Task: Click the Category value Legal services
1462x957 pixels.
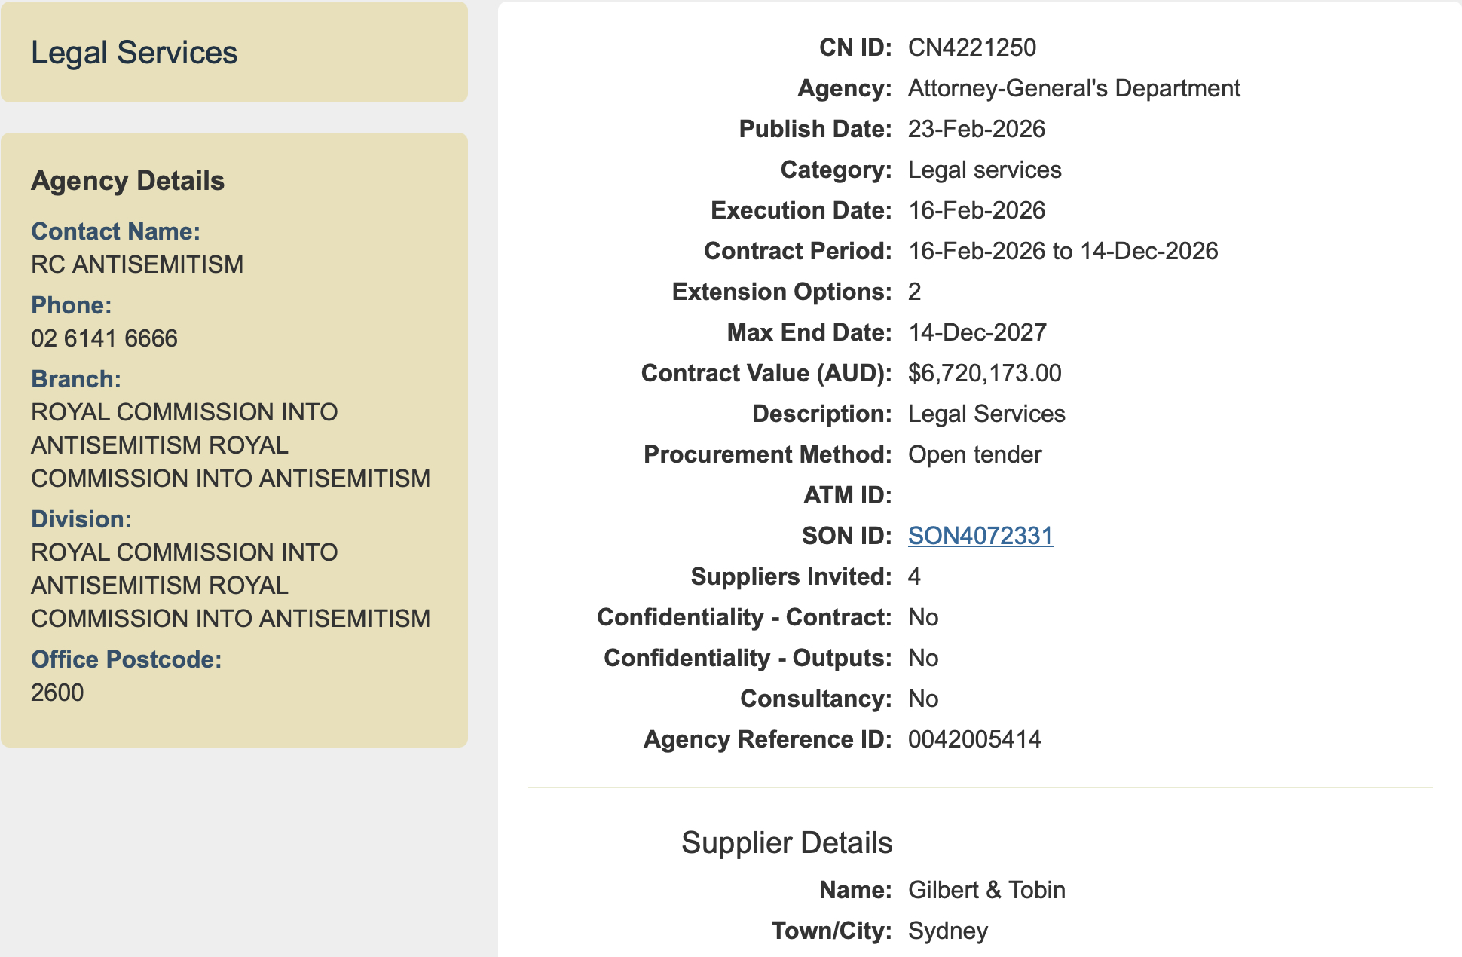Action: (984, 170)
